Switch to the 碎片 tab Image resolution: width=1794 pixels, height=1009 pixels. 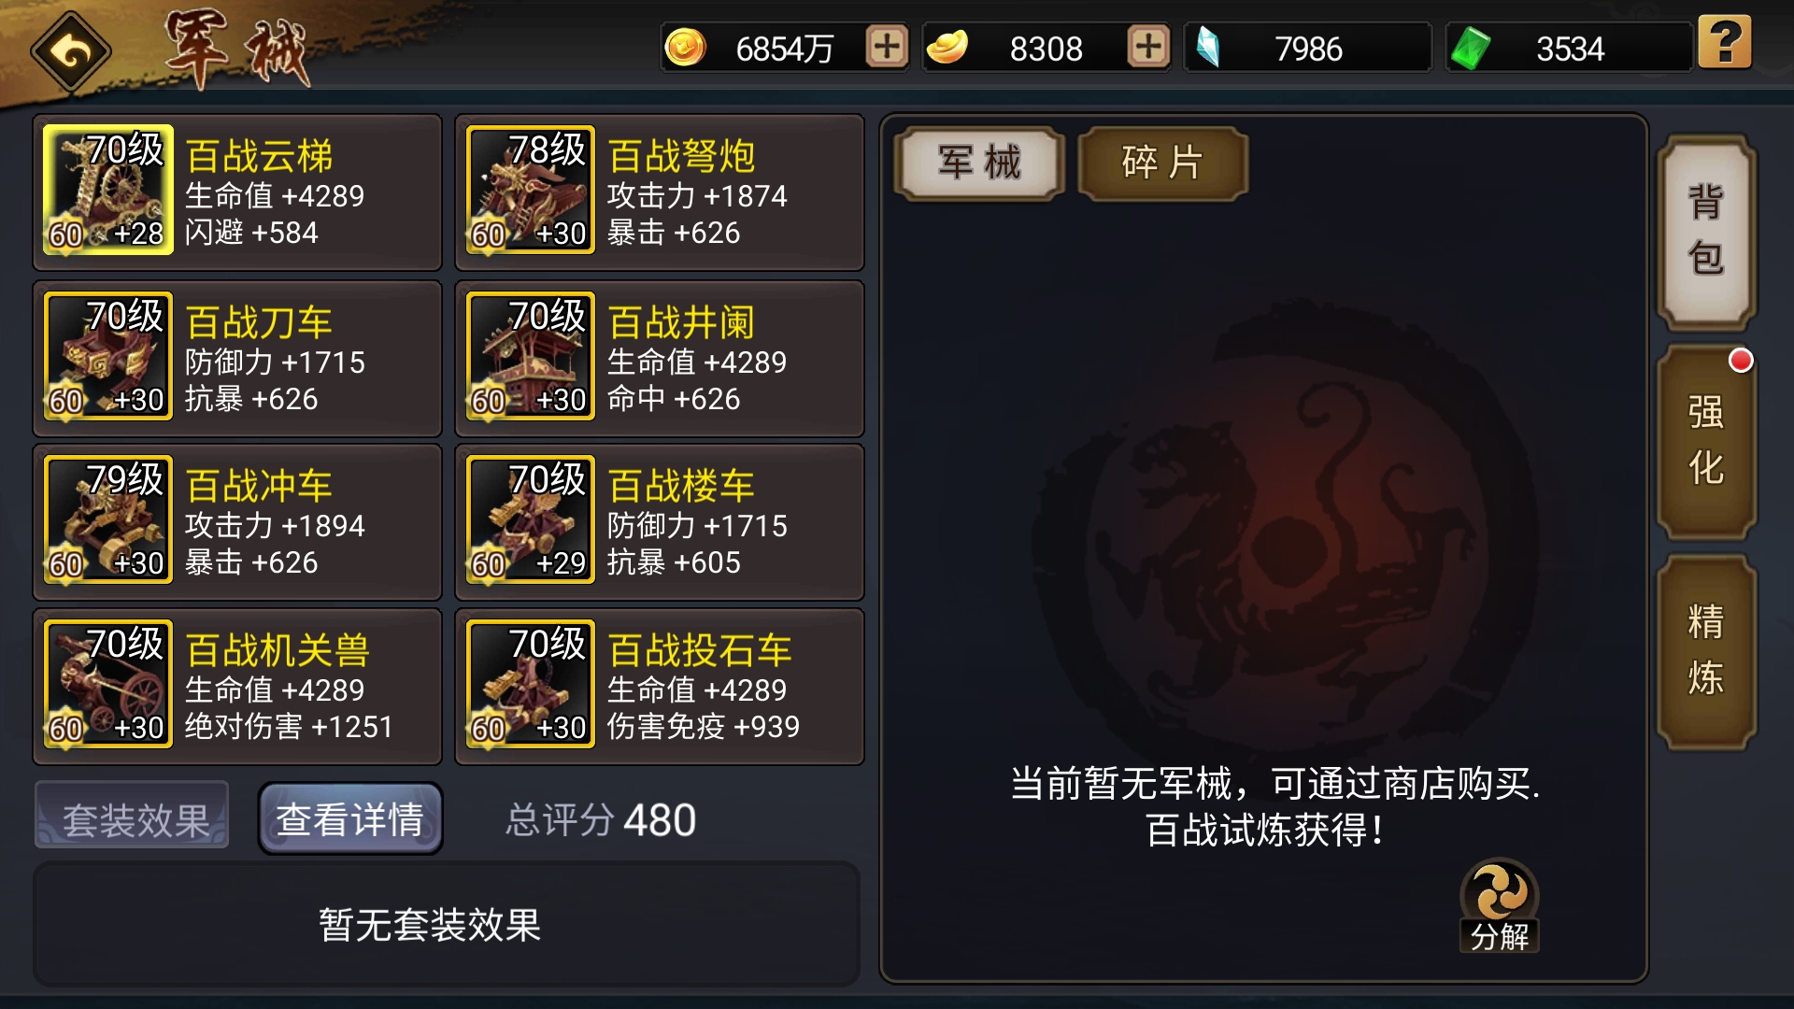1162,163
